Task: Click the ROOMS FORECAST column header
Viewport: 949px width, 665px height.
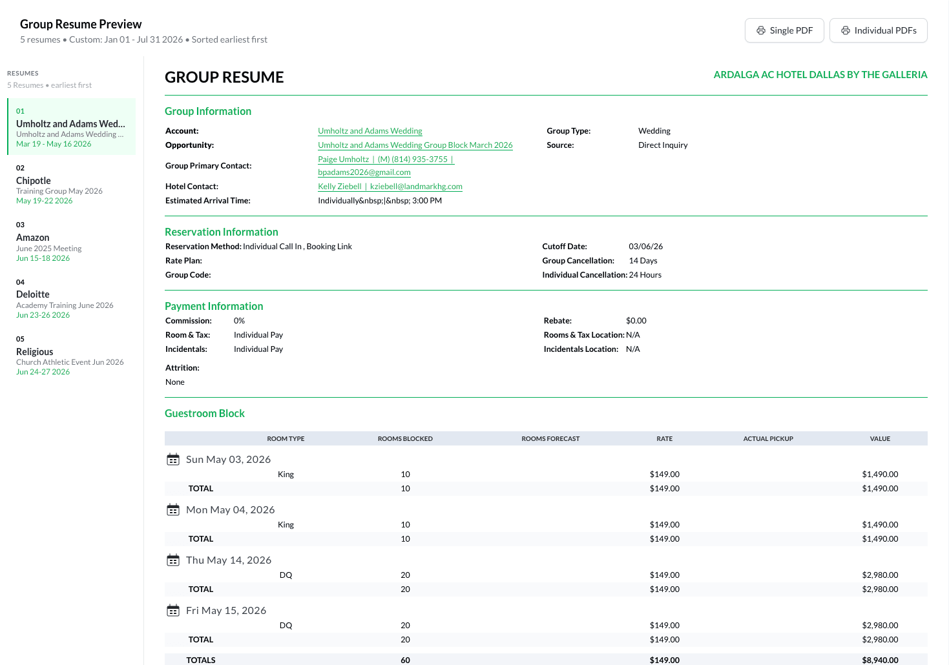Action: click(x=550, y=439)
